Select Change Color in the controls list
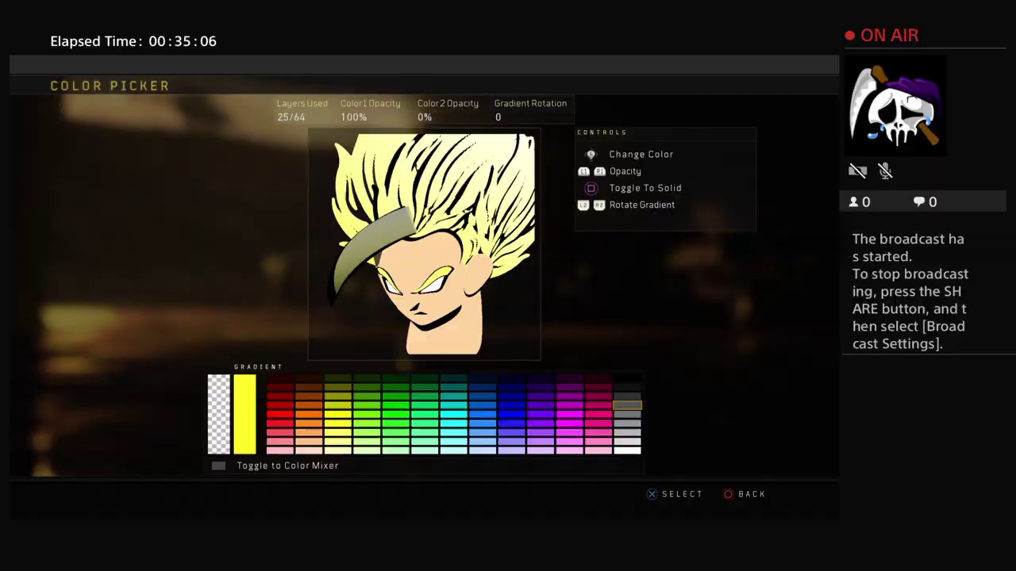 pyautogui.click(x=641, y=155)
